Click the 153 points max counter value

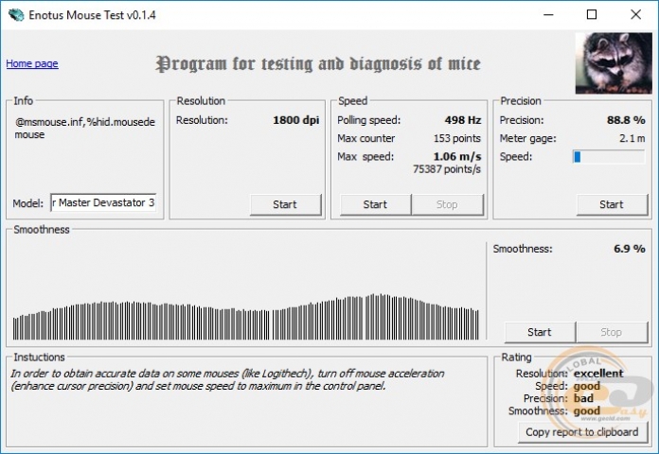pyautogui.click(x=456, y=139)
